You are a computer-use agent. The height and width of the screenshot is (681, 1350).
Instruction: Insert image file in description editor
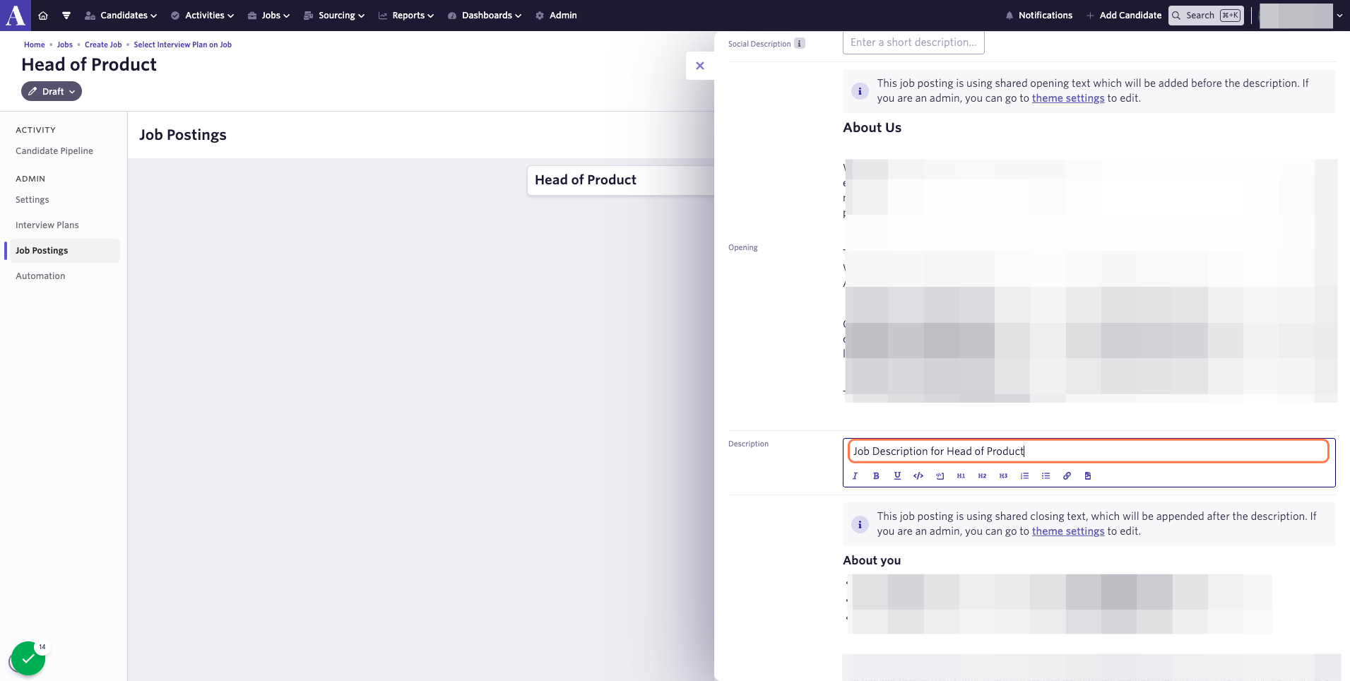point(1088,476)
